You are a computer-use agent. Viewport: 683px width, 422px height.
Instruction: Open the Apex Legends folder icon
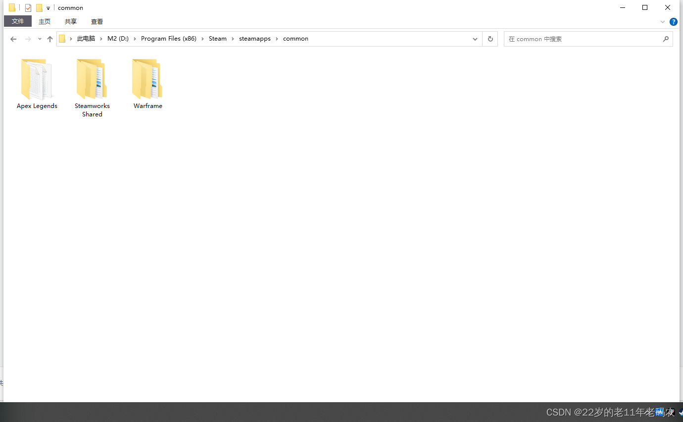click(x=37, y=79)
